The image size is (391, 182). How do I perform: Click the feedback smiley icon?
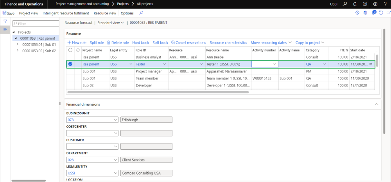(364, 4)
